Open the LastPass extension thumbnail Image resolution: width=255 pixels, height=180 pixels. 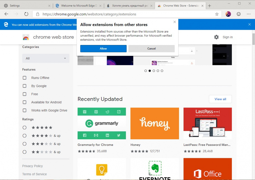point(208,123)
